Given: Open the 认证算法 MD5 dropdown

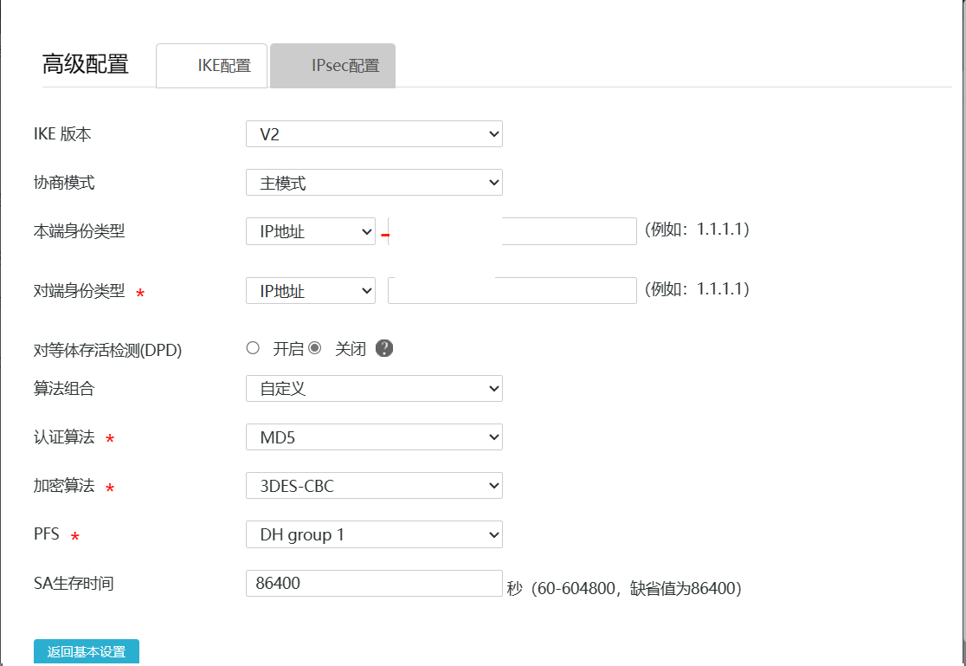Looking at the screenshot, I should 374,437.
